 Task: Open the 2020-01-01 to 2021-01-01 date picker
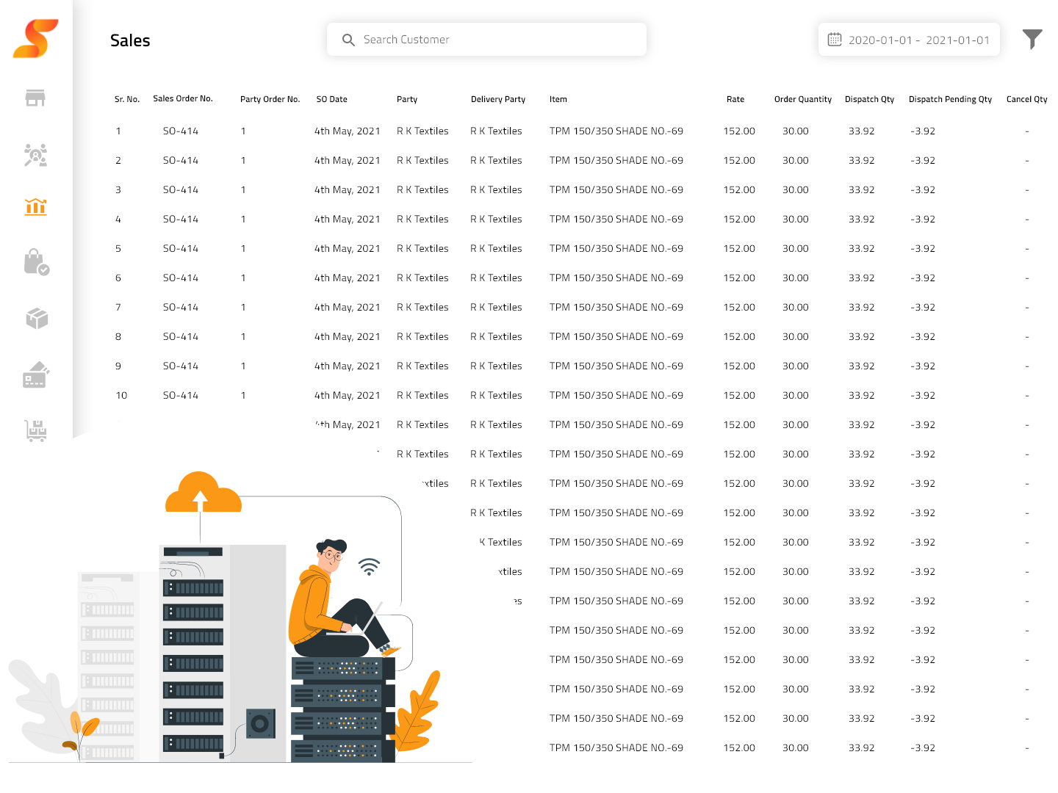coord(918,39)
